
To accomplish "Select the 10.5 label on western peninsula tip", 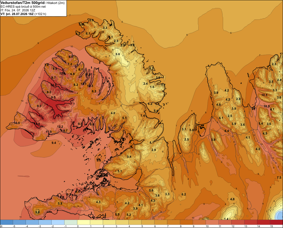I will 17,123.
